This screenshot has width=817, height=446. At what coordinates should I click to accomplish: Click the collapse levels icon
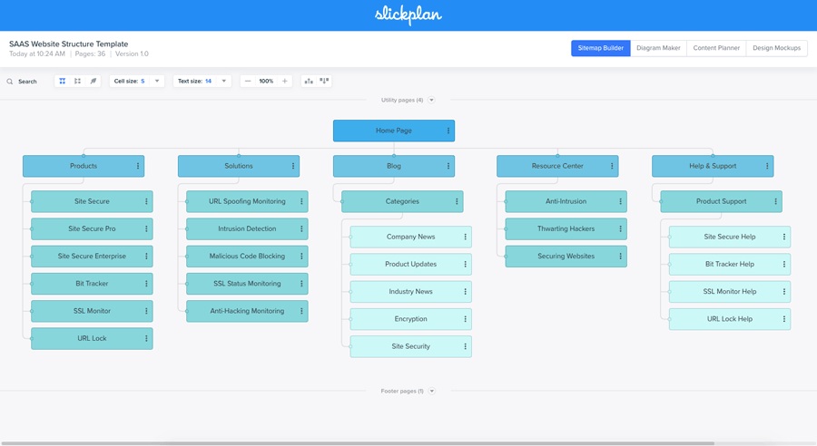tap(309, 82)
